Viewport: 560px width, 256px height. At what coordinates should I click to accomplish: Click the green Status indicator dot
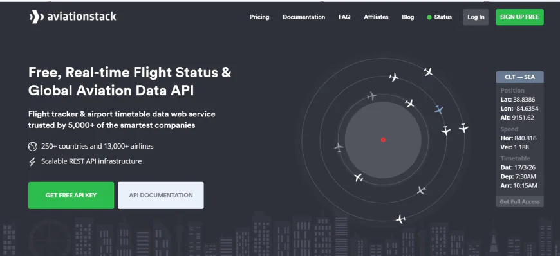[429, 17]
